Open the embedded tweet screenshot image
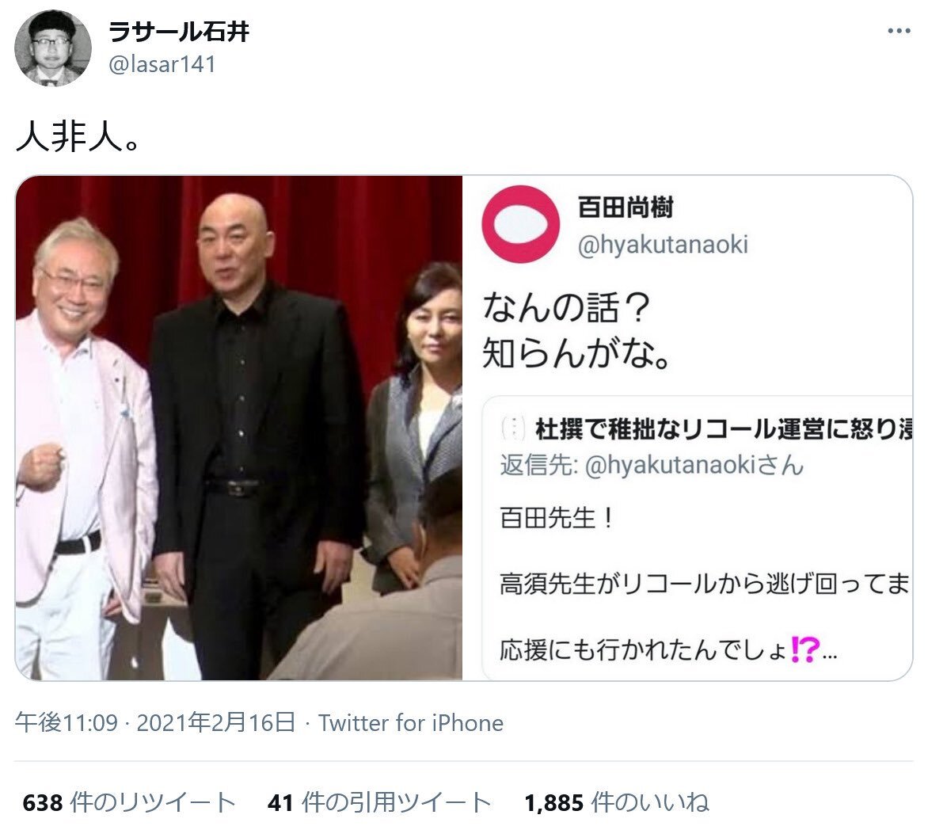The width and height of the screenshot is (928, 830). (687, 428)
